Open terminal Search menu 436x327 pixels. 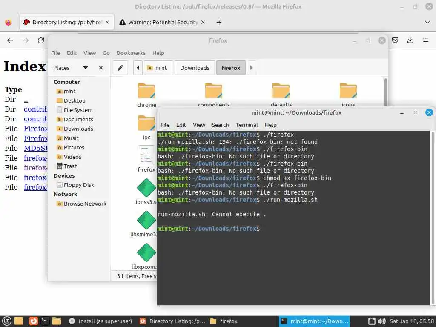[x=220, y=125]
